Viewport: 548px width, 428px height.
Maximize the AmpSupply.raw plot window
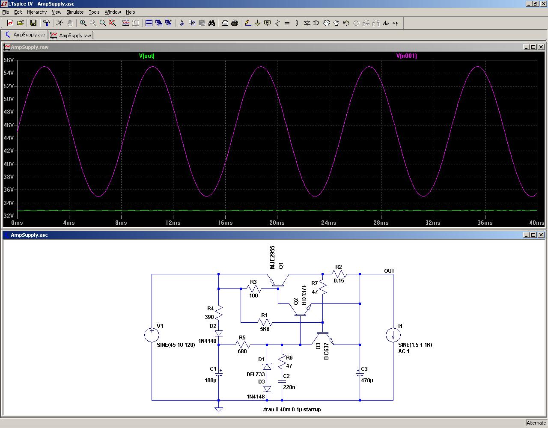pos(533,47)
